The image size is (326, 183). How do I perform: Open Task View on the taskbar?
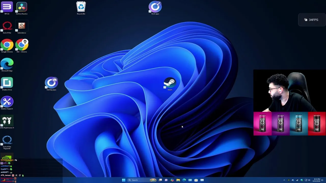[160, 180]
